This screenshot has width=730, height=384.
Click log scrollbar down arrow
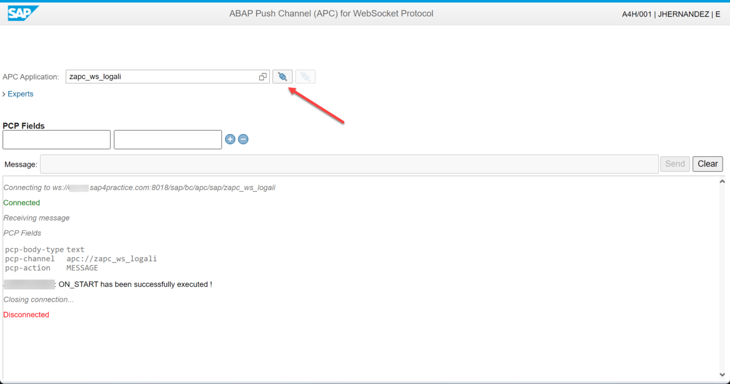click(722, 375)
